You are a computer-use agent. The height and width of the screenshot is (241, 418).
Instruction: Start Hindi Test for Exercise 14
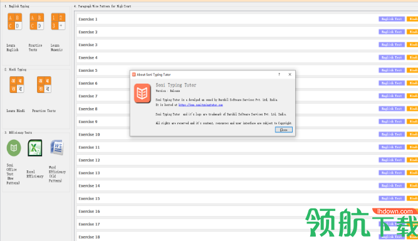coord(412,185)
